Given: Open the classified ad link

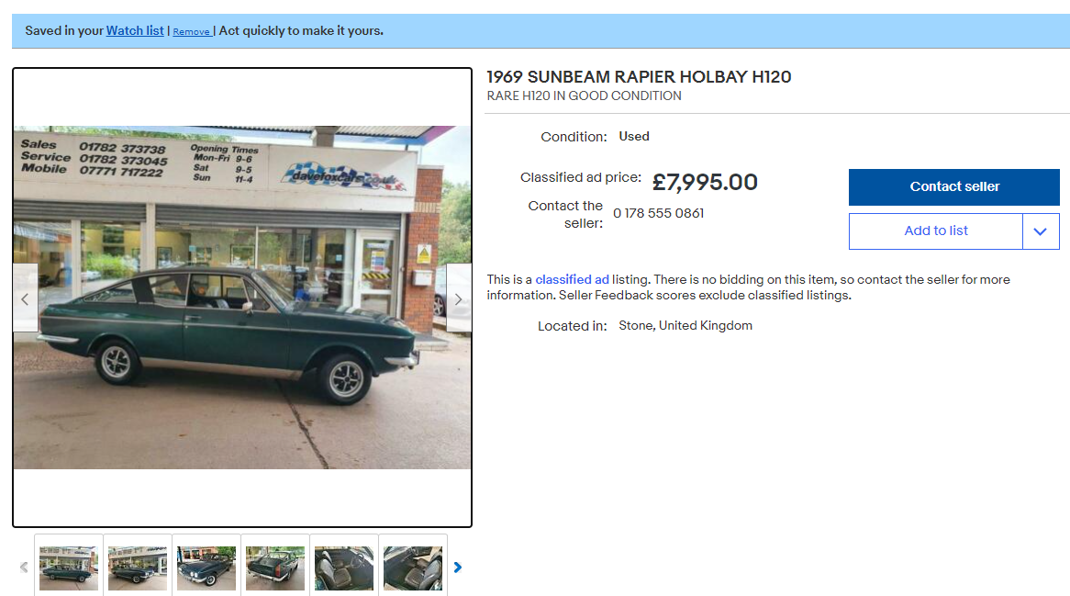Looking at the screenshot, I should [572, 279].
